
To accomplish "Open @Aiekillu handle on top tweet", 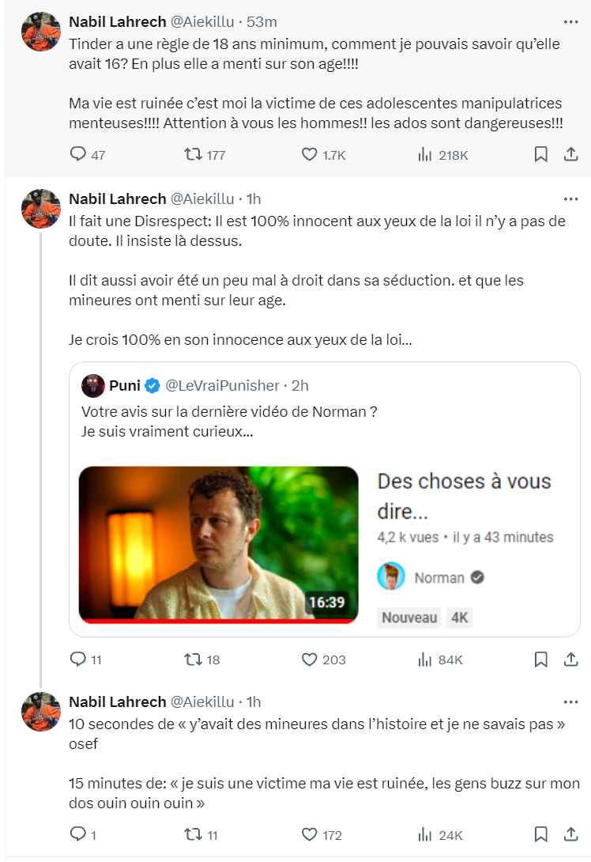I will (x=202, y=22).
